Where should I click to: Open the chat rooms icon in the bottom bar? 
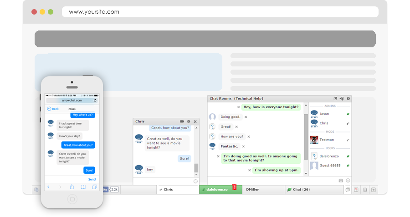coord(348,190)
